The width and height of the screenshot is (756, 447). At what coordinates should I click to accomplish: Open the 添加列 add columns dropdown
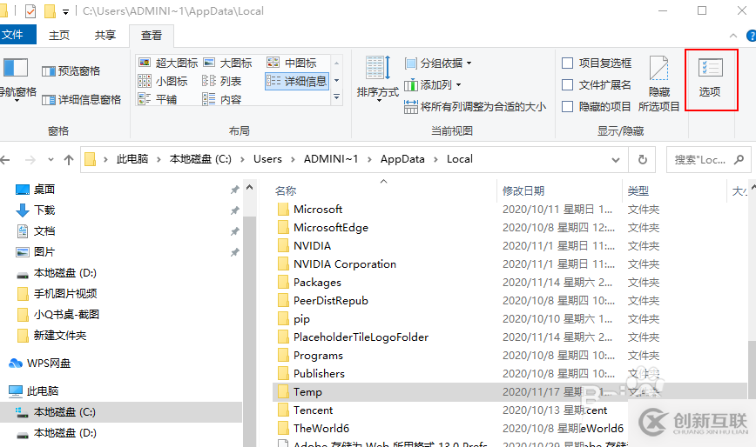click(x=433, y=84)
